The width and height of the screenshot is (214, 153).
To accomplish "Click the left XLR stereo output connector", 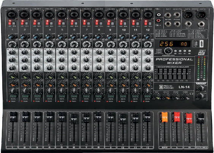I will pos(188,15).
